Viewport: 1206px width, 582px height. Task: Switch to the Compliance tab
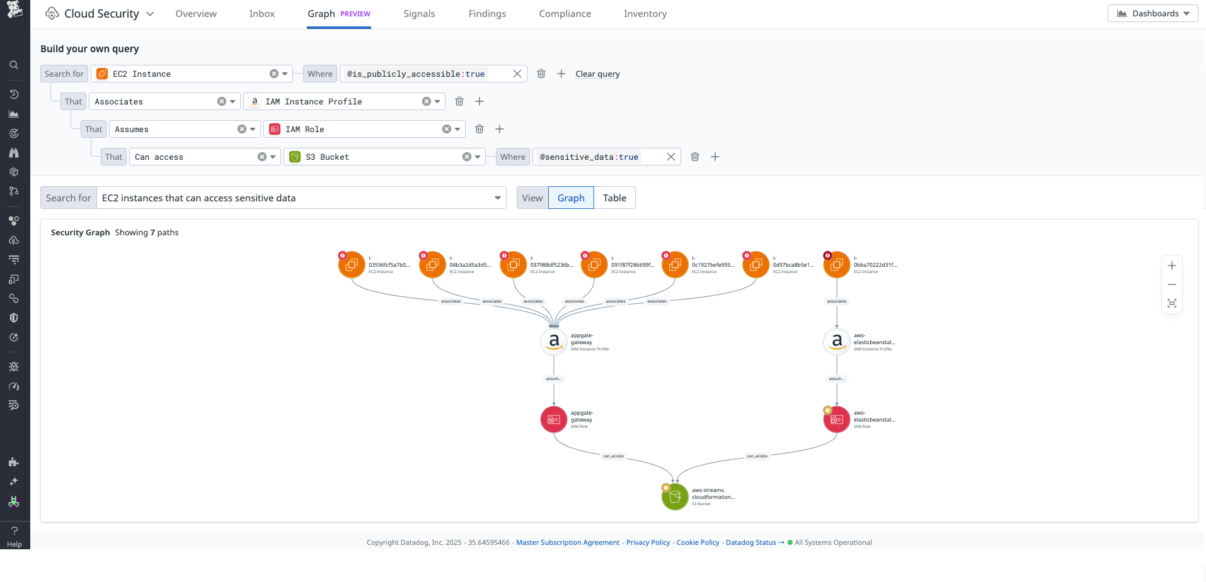(565, 13)
